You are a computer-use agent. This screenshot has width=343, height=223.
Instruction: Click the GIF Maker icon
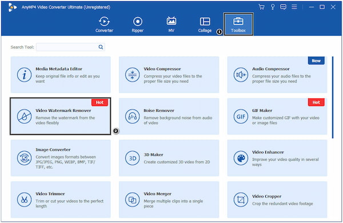pyautogui.click(x=241, y=116)
